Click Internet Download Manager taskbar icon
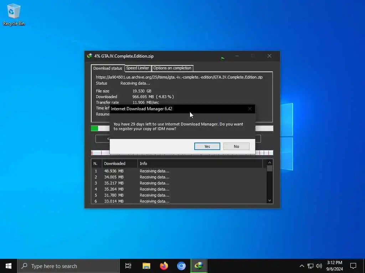This screenshot has height=273, width=365. tap(199, 266)
